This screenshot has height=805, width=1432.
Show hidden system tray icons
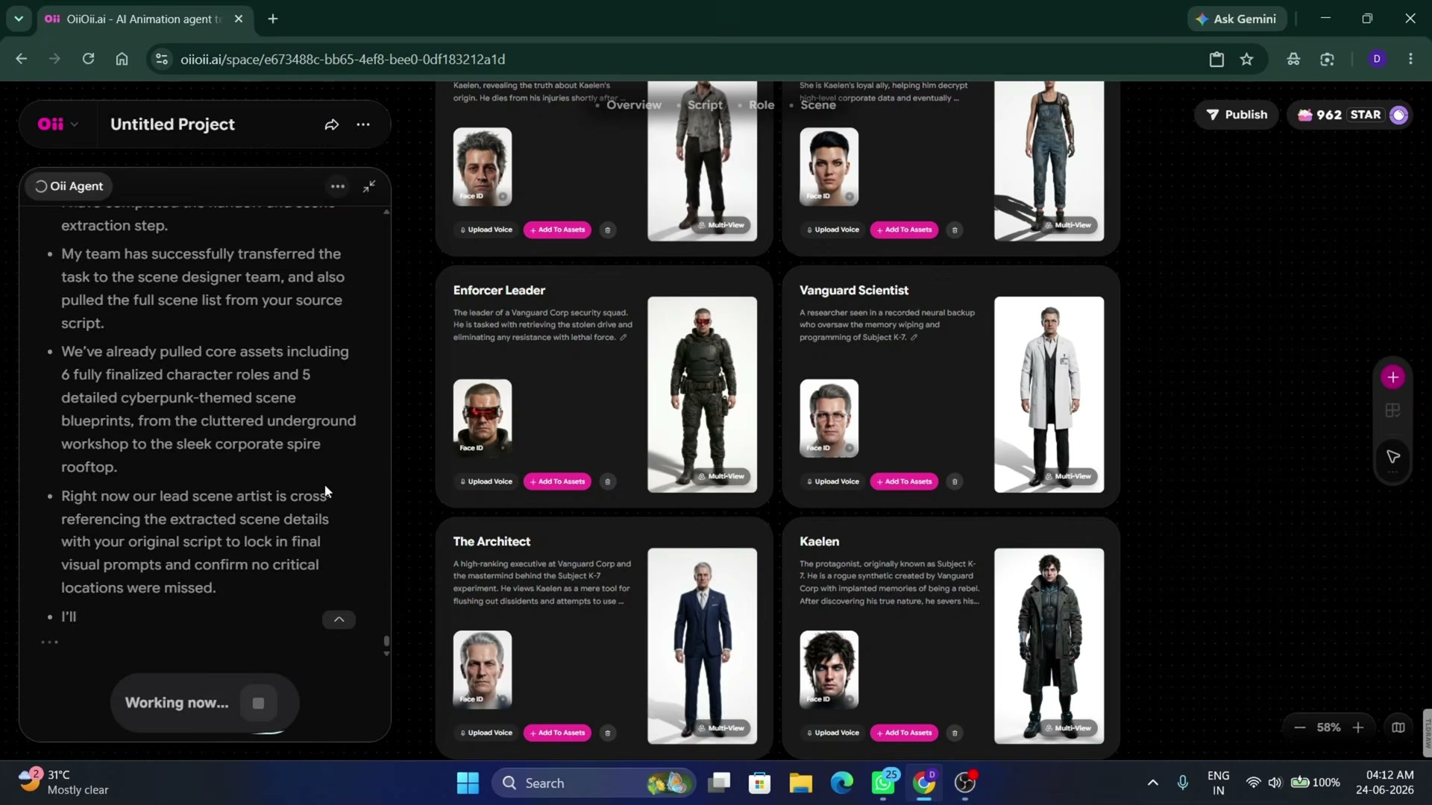coord(1152,783)
